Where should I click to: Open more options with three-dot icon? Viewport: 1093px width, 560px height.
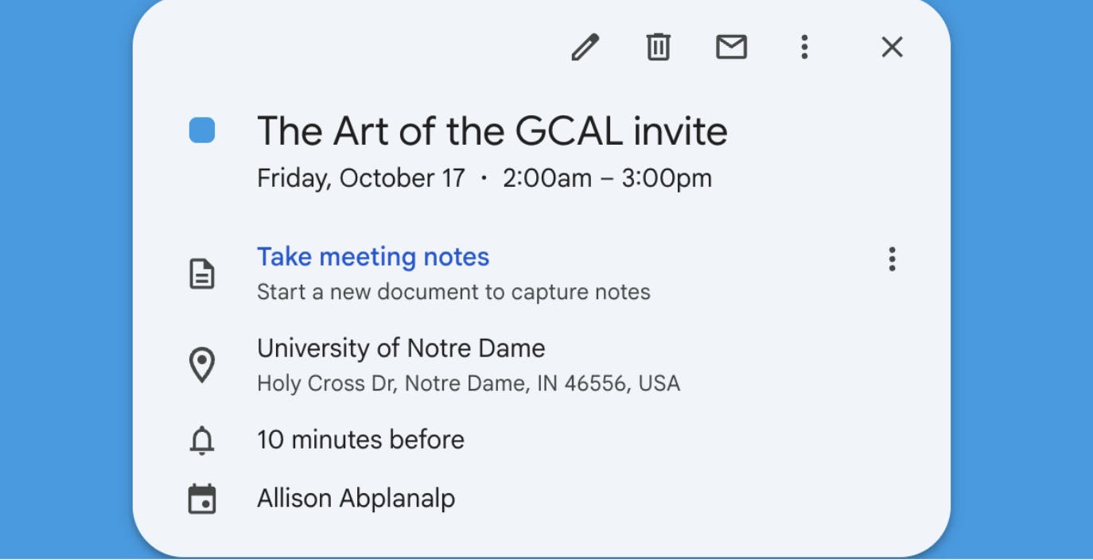[804, 48]
